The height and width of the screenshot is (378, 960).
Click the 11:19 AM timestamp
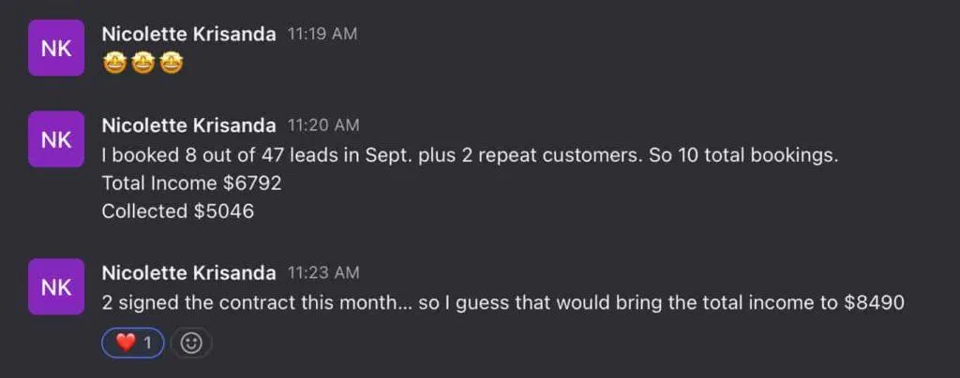[x=322, y=35]
